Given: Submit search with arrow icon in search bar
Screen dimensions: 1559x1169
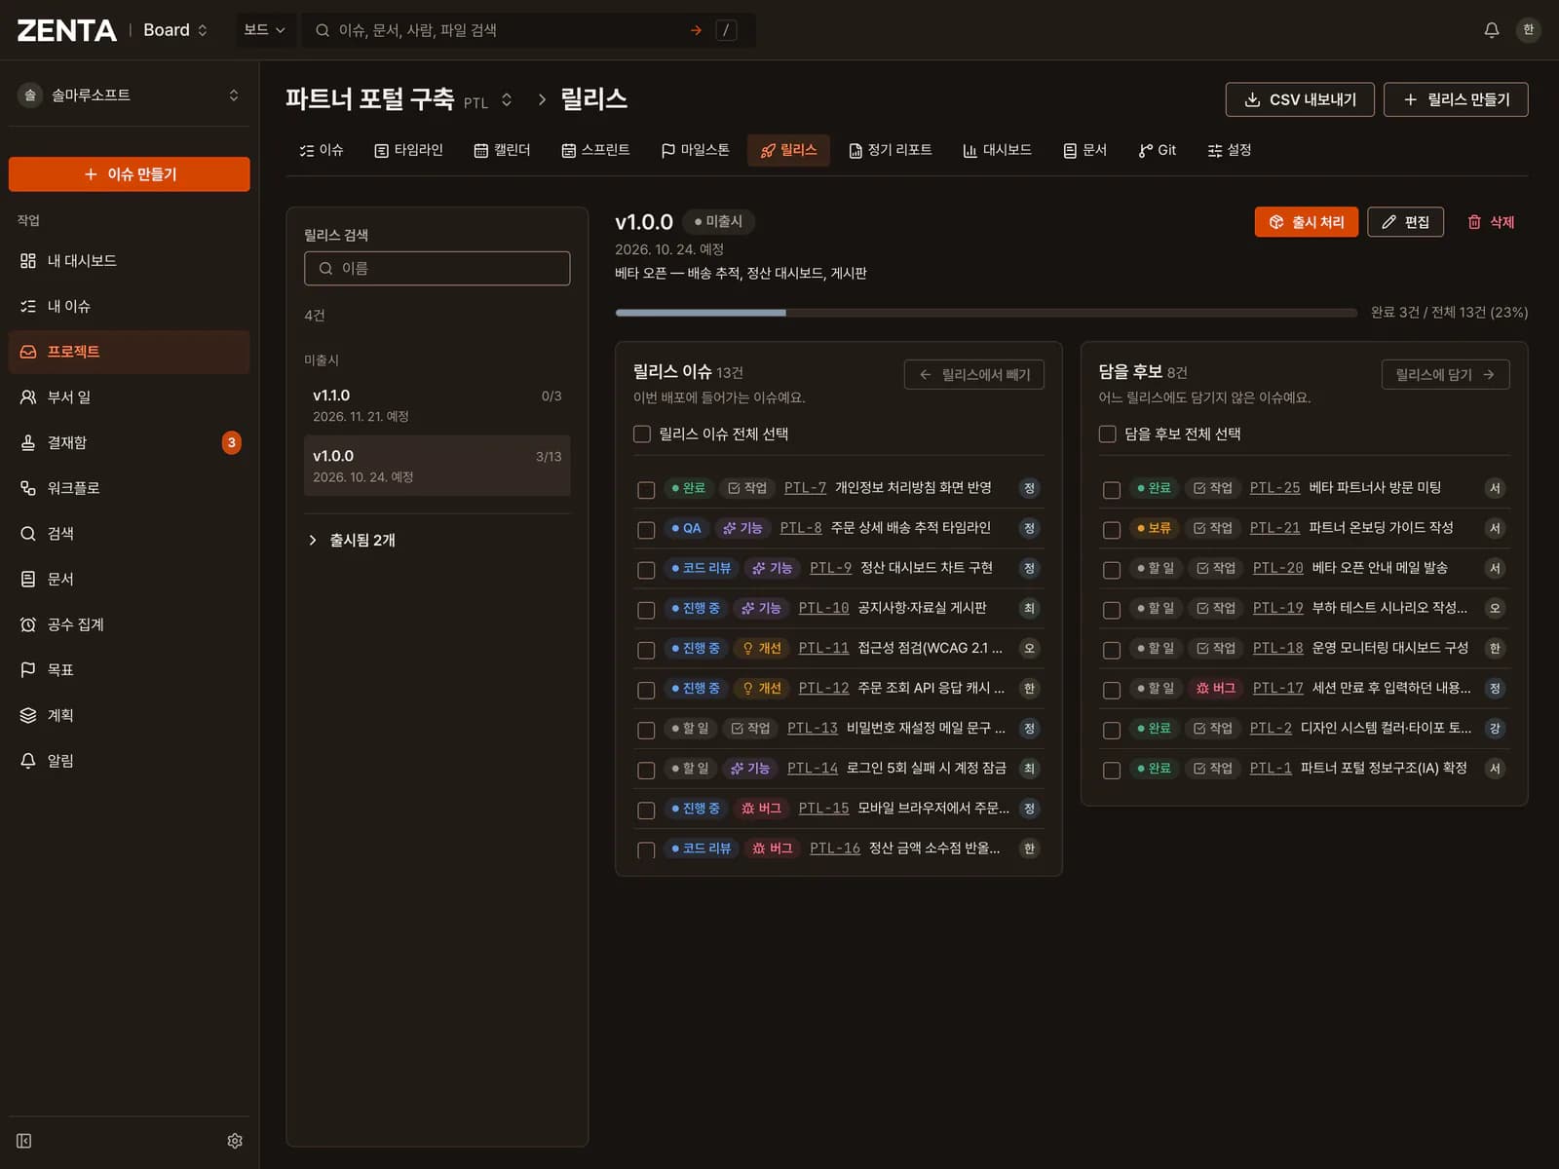Looking at the screenshot, I should click(696, 30).
